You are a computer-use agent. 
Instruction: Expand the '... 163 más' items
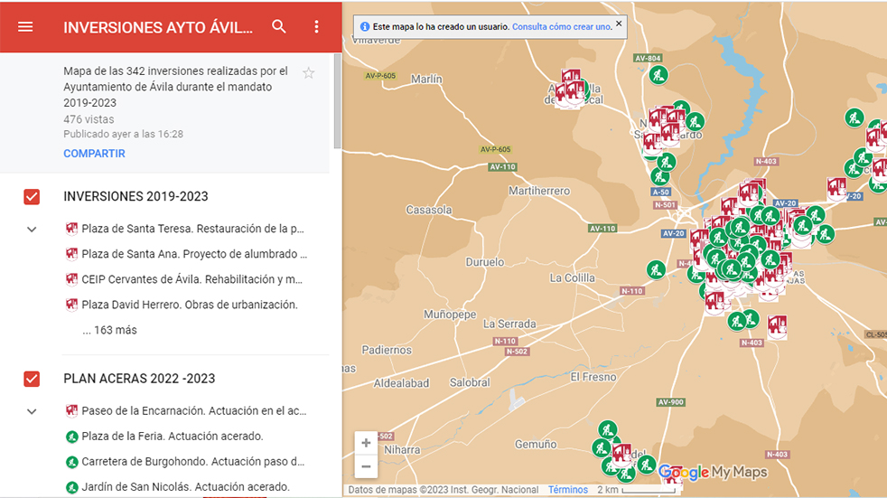coord(109,330)
